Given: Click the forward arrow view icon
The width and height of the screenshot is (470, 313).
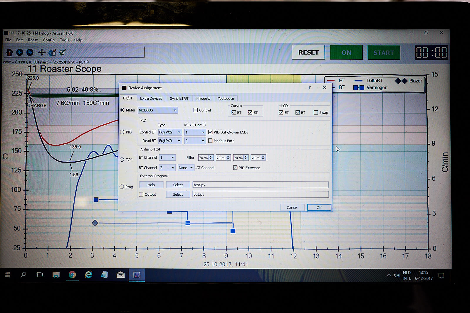Looking at the screenshot, I should 30,53.
